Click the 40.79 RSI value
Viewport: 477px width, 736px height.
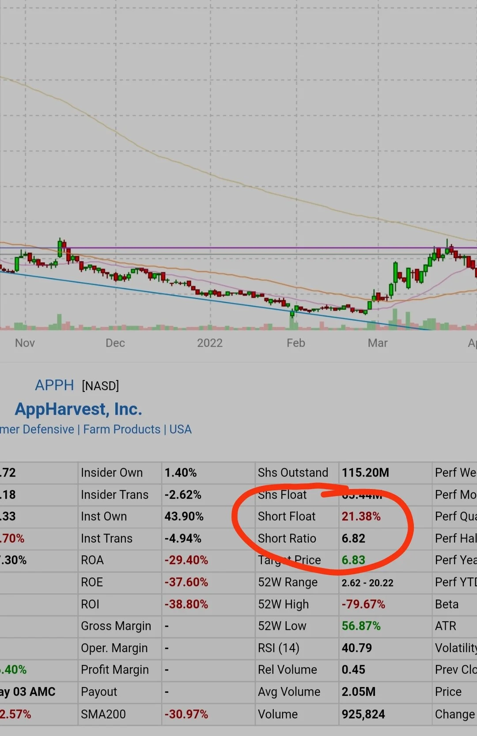coord(357,648)
